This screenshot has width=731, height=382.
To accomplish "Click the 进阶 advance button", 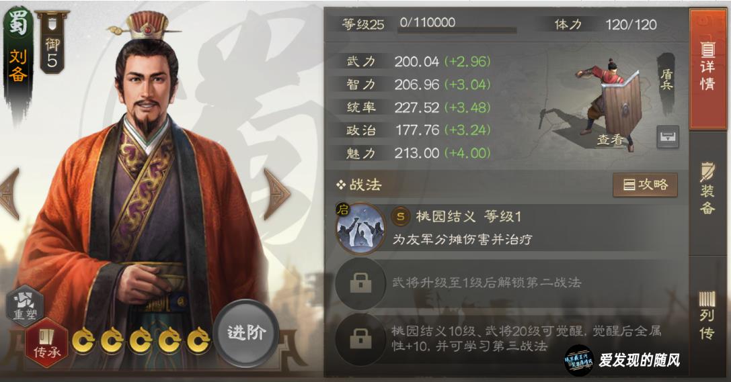I will tap(246, 333).
